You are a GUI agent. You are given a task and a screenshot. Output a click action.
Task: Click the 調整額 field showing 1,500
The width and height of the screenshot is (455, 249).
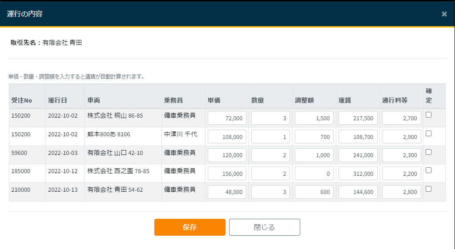[314, 118]
